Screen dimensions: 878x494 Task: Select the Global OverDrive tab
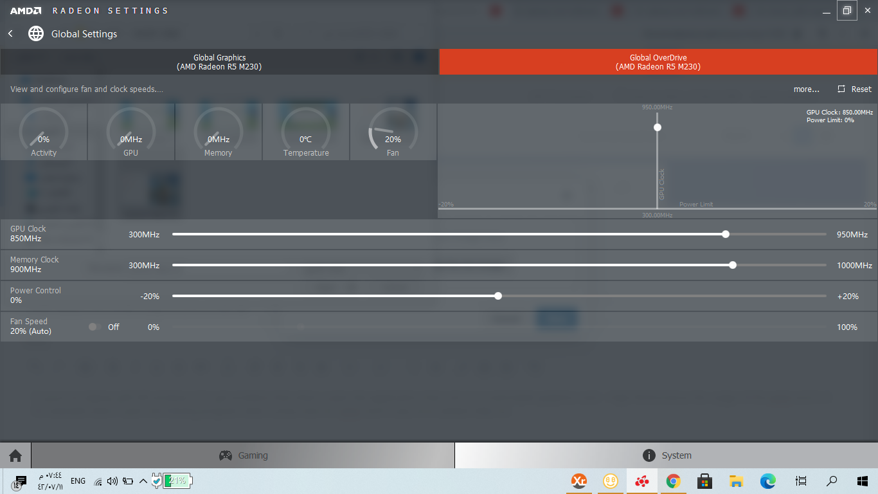(x=658, y=62)
